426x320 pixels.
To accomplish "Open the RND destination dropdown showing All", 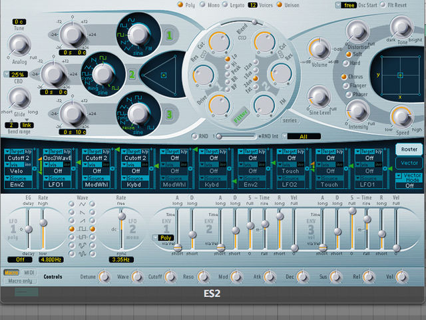I will coord(302,136).
